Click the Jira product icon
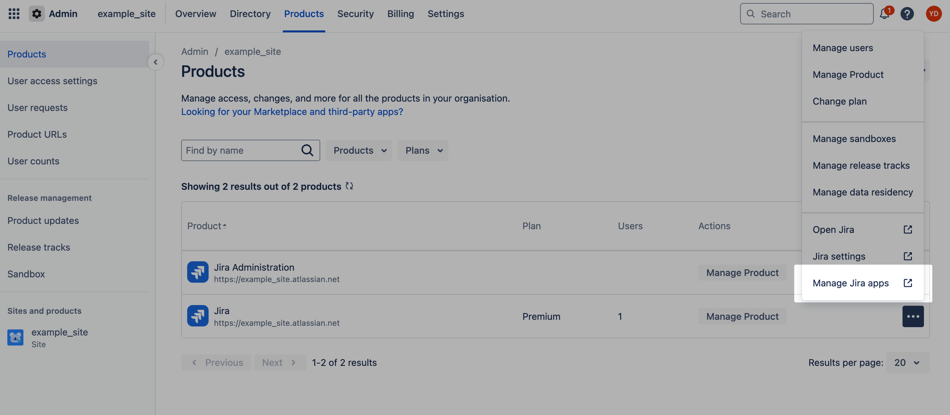This screenshot has height=415, width=950. click(198, 316)
